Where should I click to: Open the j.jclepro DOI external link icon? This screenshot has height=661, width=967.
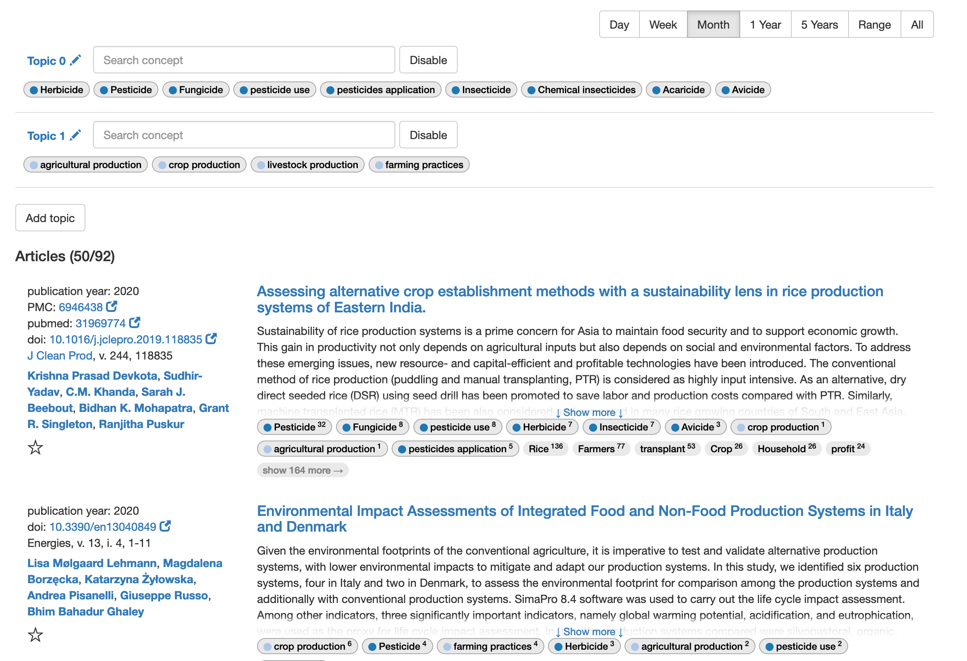point(212,339)
